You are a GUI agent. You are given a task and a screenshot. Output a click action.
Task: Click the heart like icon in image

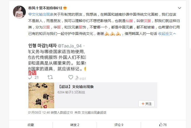71,77
